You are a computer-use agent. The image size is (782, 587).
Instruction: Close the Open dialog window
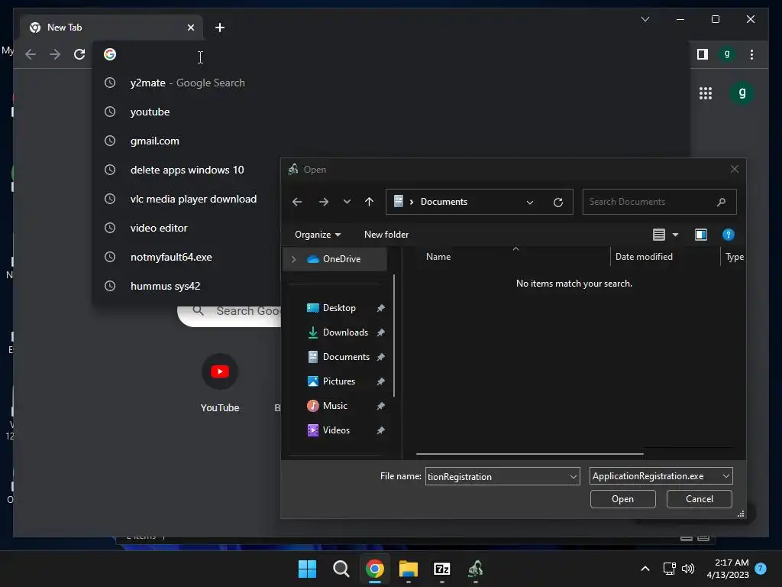[734, 169]
